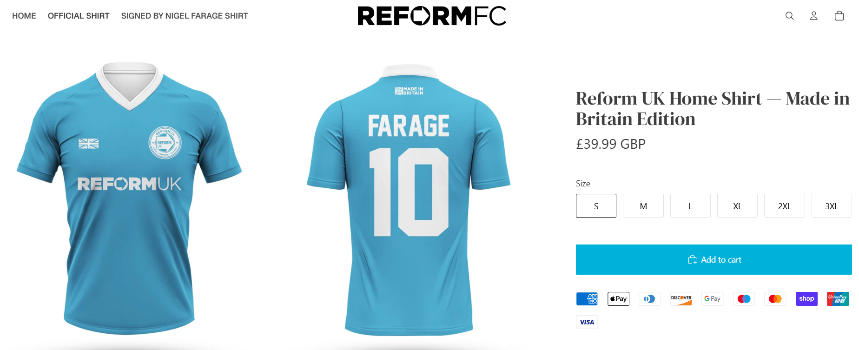Image resolution: width=859 pixels, height=350 pixels.
Task: Click the Shop Pay payment icon
Action: pos(806,299)
